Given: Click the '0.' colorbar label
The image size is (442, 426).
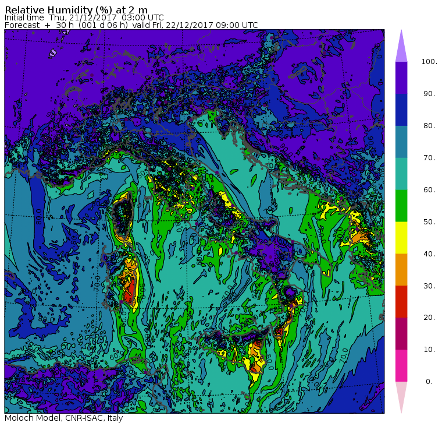Looking at the screenshot, I should [429, 382].
